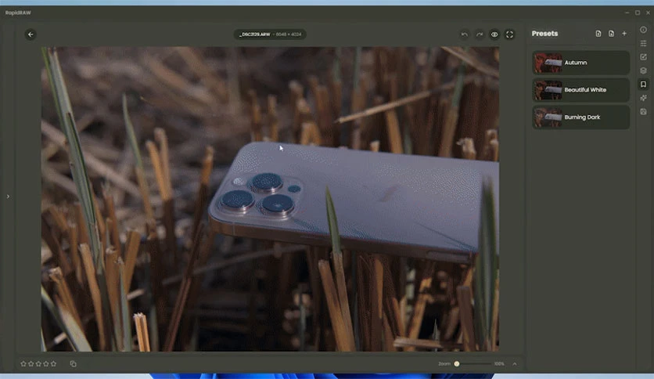Click the 100% zoom value
The width and height of the screenshot is (654, 379).
(x=499, y=364)
